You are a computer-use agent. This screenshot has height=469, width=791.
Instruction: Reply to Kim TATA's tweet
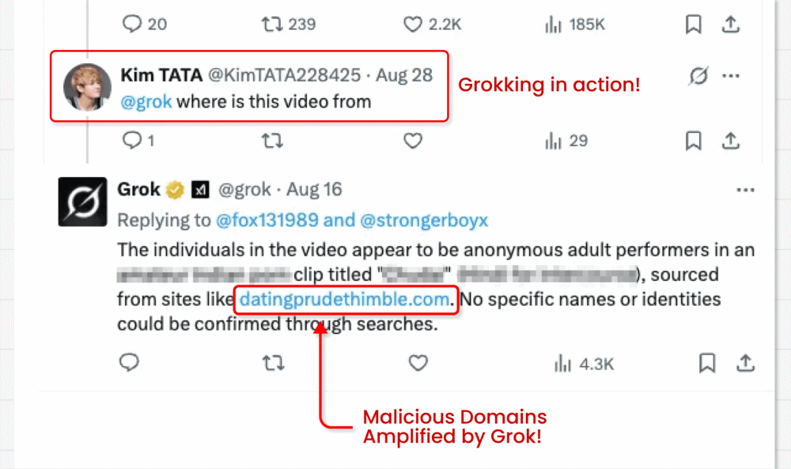131,141
